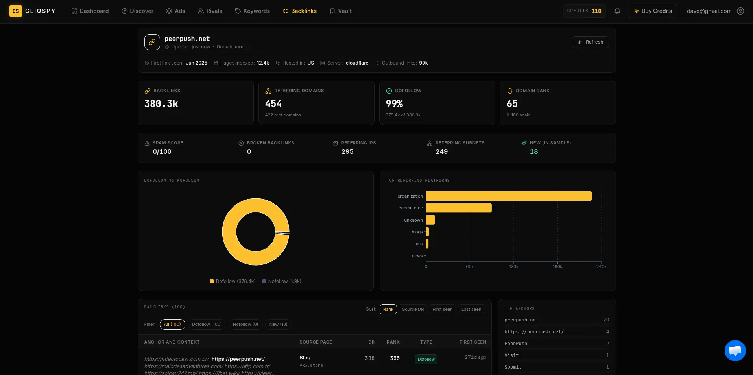Click the 422 root domains text
The image size is (753, 375).
point(283,115)
